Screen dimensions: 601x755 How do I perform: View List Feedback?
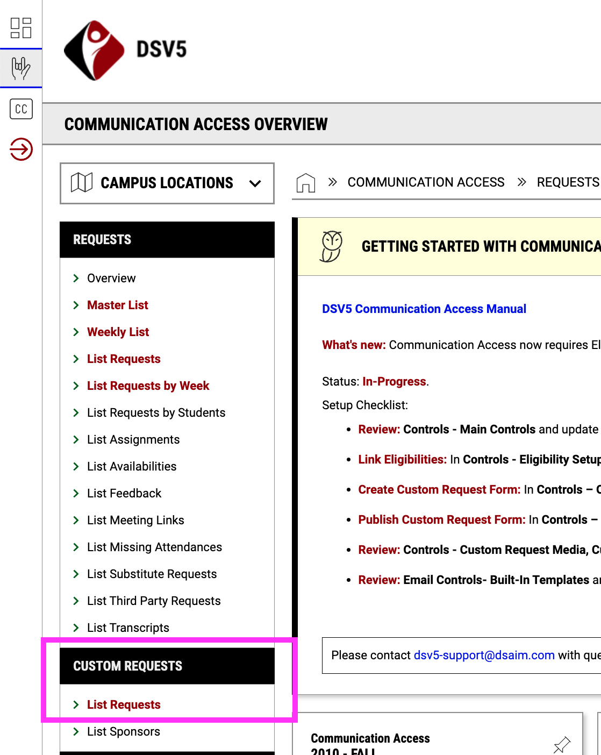(124, 493)
